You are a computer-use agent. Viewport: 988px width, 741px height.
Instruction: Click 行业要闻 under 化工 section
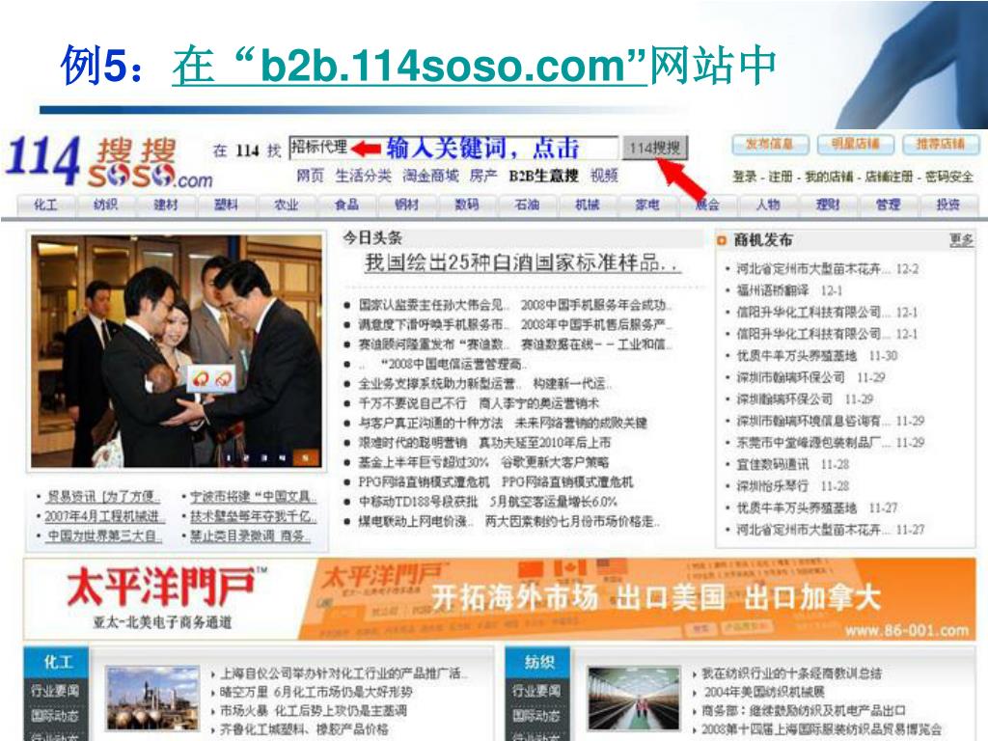(55, 691)
